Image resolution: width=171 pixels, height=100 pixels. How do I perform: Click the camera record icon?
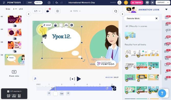[x=48, y=11]
